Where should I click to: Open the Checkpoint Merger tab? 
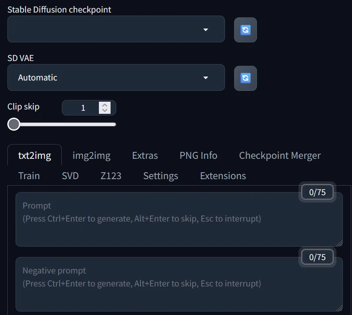pyautogui.click(x=280, y=155)
